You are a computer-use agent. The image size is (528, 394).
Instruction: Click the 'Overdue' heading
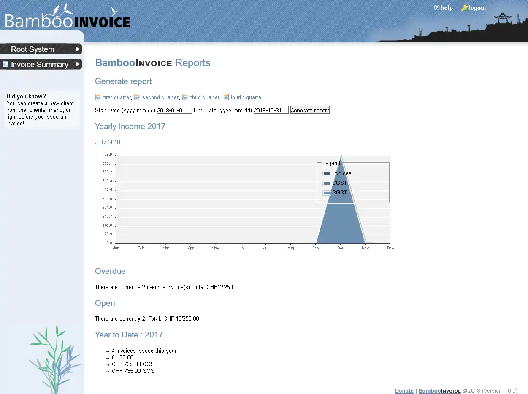[x=110, y=271]
